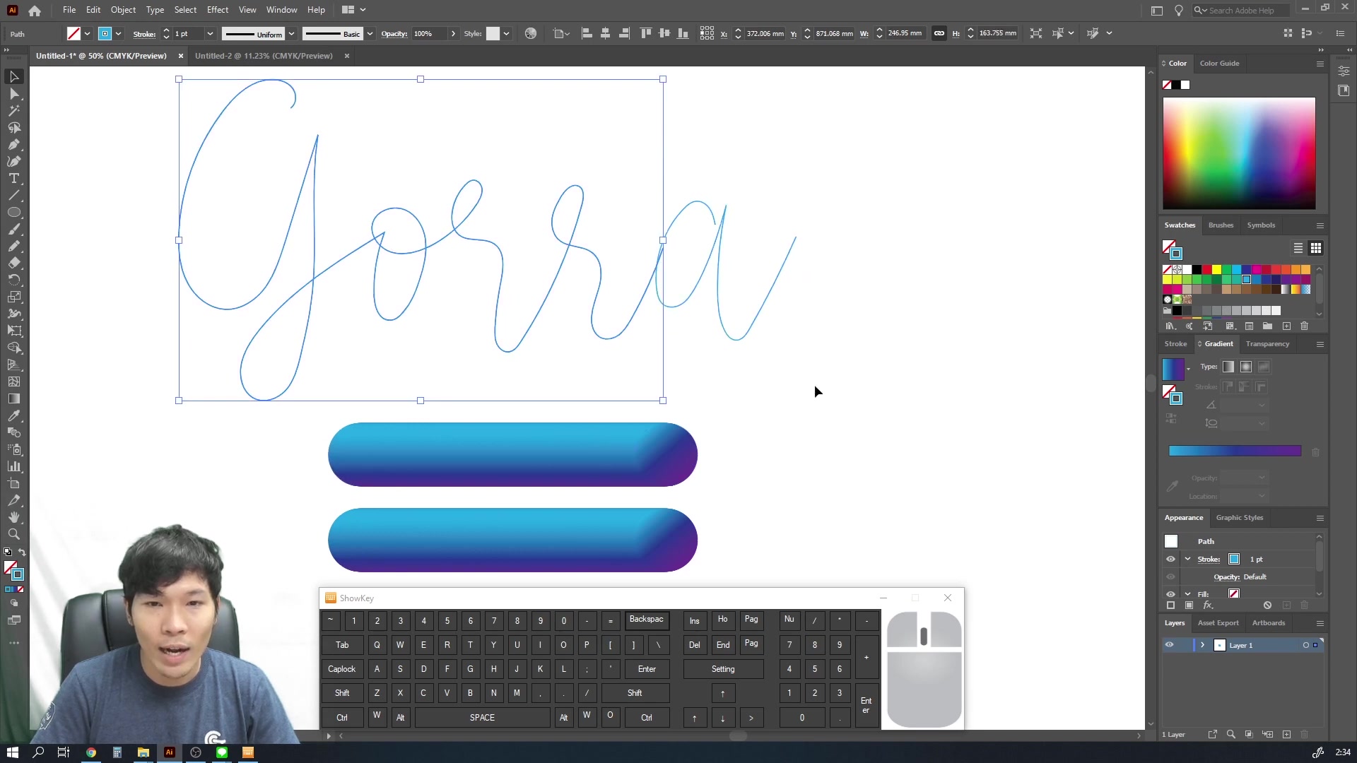
Task: Expand Stroke row in Appearance panel
Action: pos(1188,559)
